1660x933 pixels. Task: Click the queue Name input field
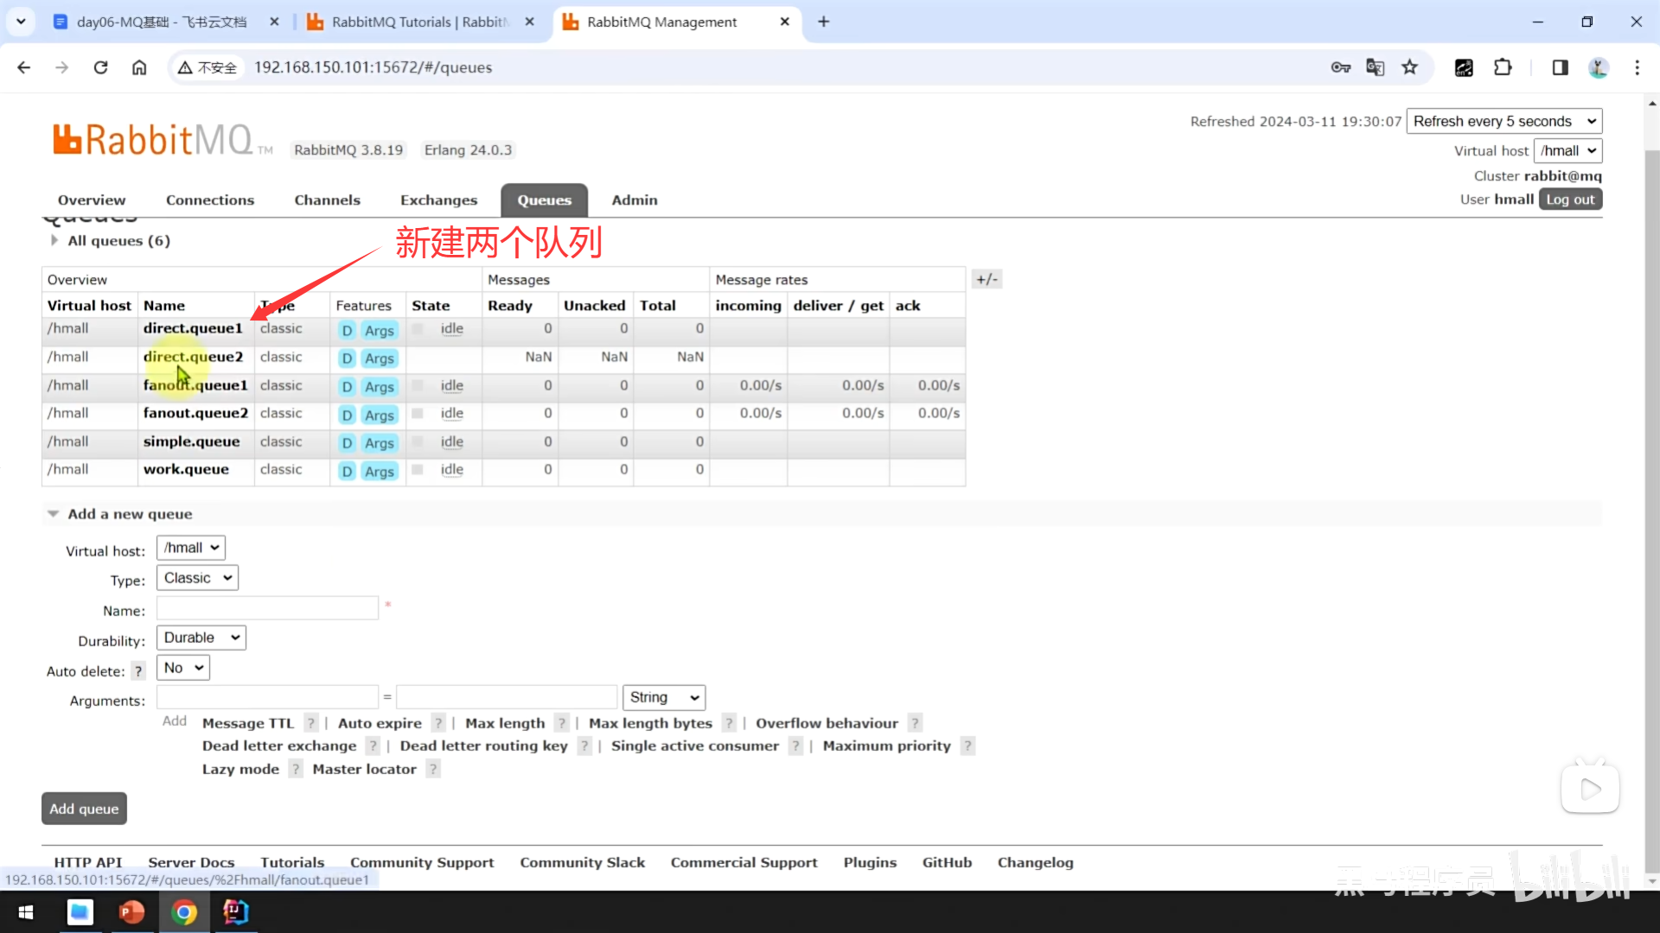(267, 608)
